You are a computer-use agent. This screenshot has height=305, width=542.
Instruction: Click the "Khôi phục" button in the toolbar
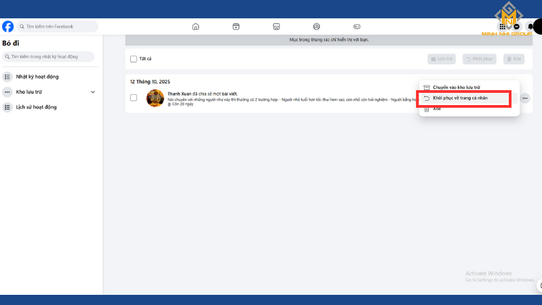[479, 59]
